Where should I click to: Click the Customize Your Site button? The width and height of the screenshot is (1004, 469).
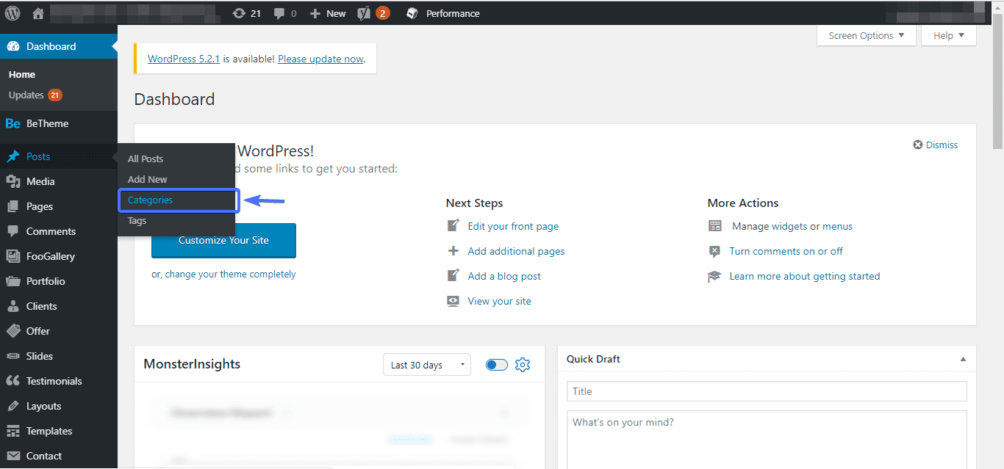223,240
